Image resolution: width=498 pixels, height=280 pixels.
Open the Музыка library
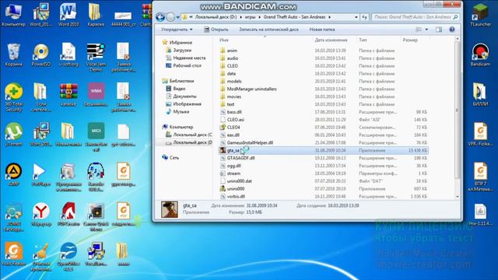(181, 112)
